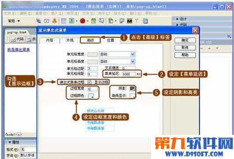Click the comment bubble icon

click(x=102, y=21)
